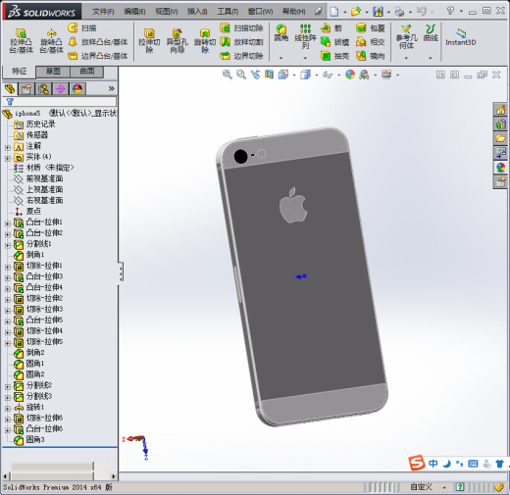Viewport: 510px width, 495px height.
Task: Choose the 包覆 wrap tool
Action: (x=370, y=28)
